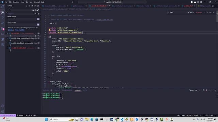
Task: Toggle Use Regular Expression in search panel
Action: click(38, 10)
